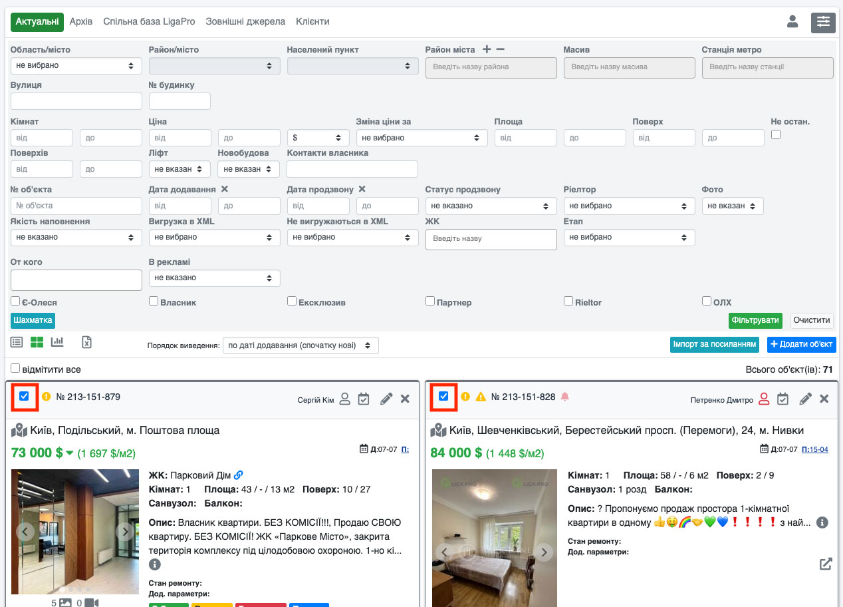The image size is (843, 607).
Task: Show full description info icon for 213-151-828
Action: coord(822,522)
